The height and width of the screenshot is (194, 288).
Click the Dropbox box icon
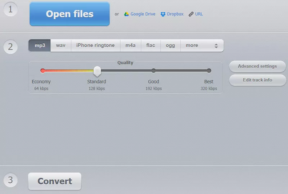click(163, 14)
